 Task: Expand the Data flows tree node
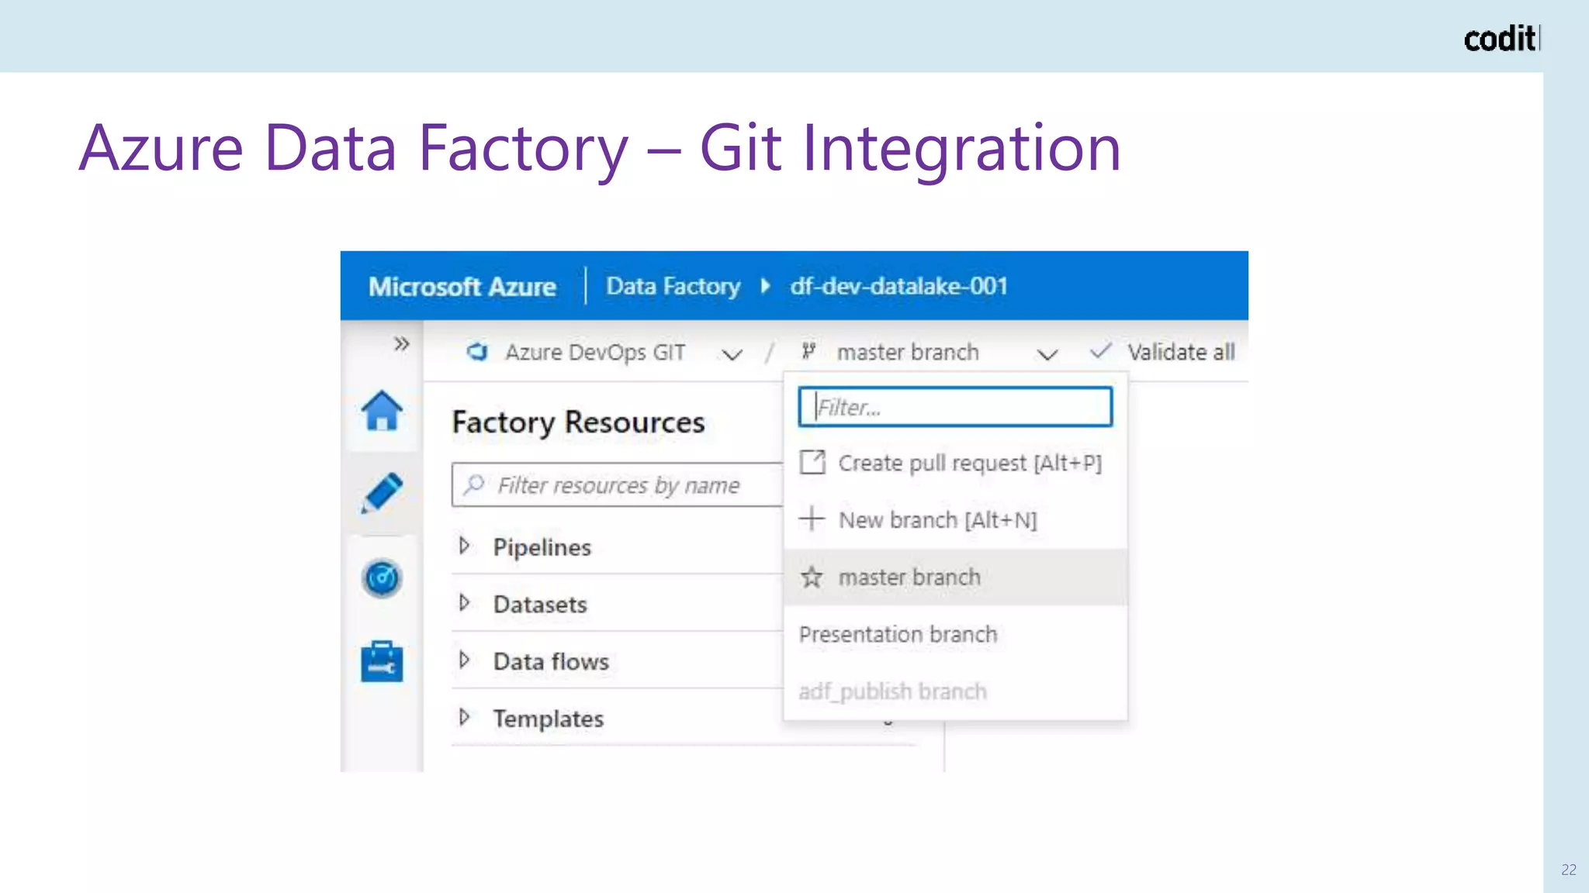click(x=464, y=660)
